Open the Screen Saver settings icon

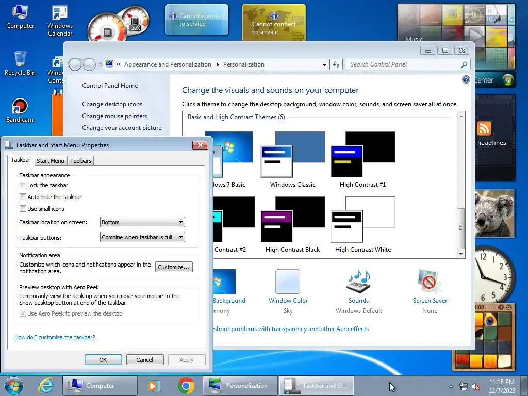tap(430, 281)
